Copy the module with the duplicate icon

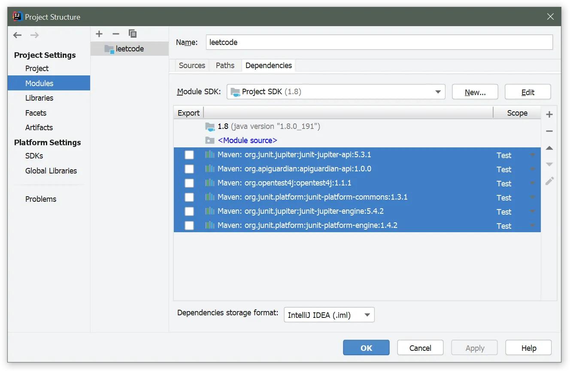click(133, 33)
